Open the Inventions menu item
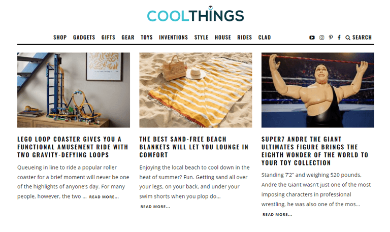The height and width of the screenshot is (232, 390). coord(173,37)
